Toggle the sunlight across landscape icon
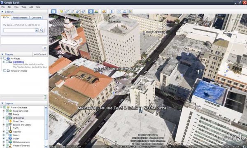Screen dimensions: 247x148 point(96,12)
